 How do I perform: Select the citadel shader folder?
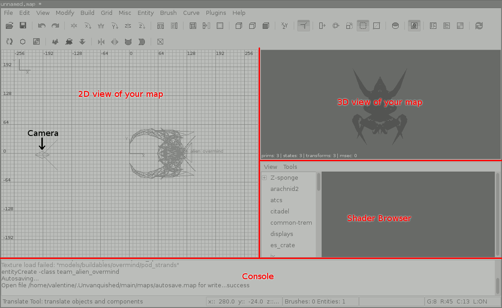280,211
